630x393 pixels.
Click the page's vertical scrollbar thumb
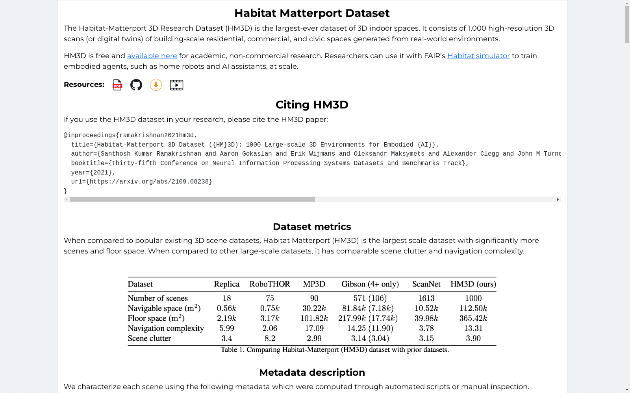[x=627, y=24]
